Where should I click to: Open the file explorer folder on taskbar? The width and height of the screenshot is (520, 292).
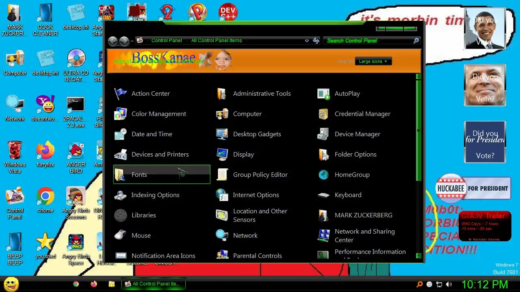[x=112, y=284]
